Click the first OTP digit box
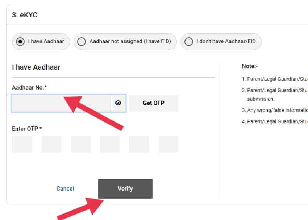Screen dimensions: 308x220 (22, 144)
